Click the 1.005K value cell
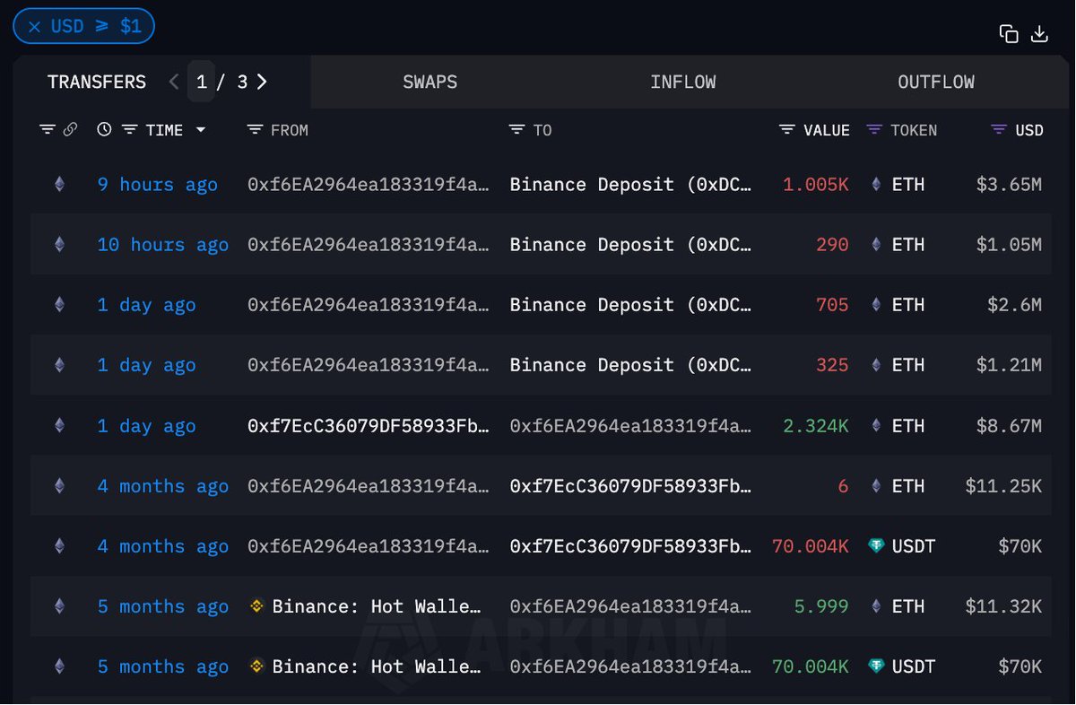 click(816, 185)
